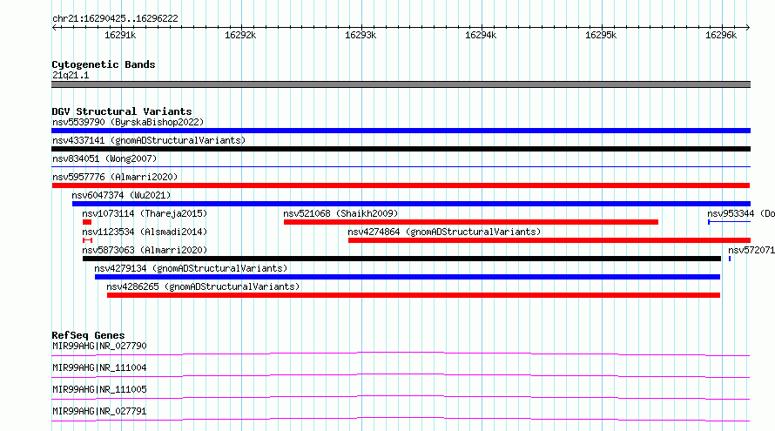775x431 pixels.
Task: Click the 16295k ruler tick label
Action: click(x=601, y=35)
